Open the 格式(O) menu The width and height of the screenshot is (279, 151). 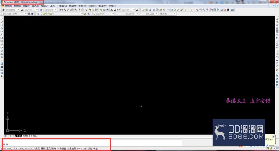point(44,6)
